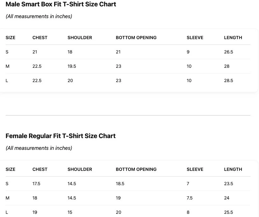The image size is (259, 217).
Task: Click the SLEEVE header in the Female chart
Action: (195, 169)
